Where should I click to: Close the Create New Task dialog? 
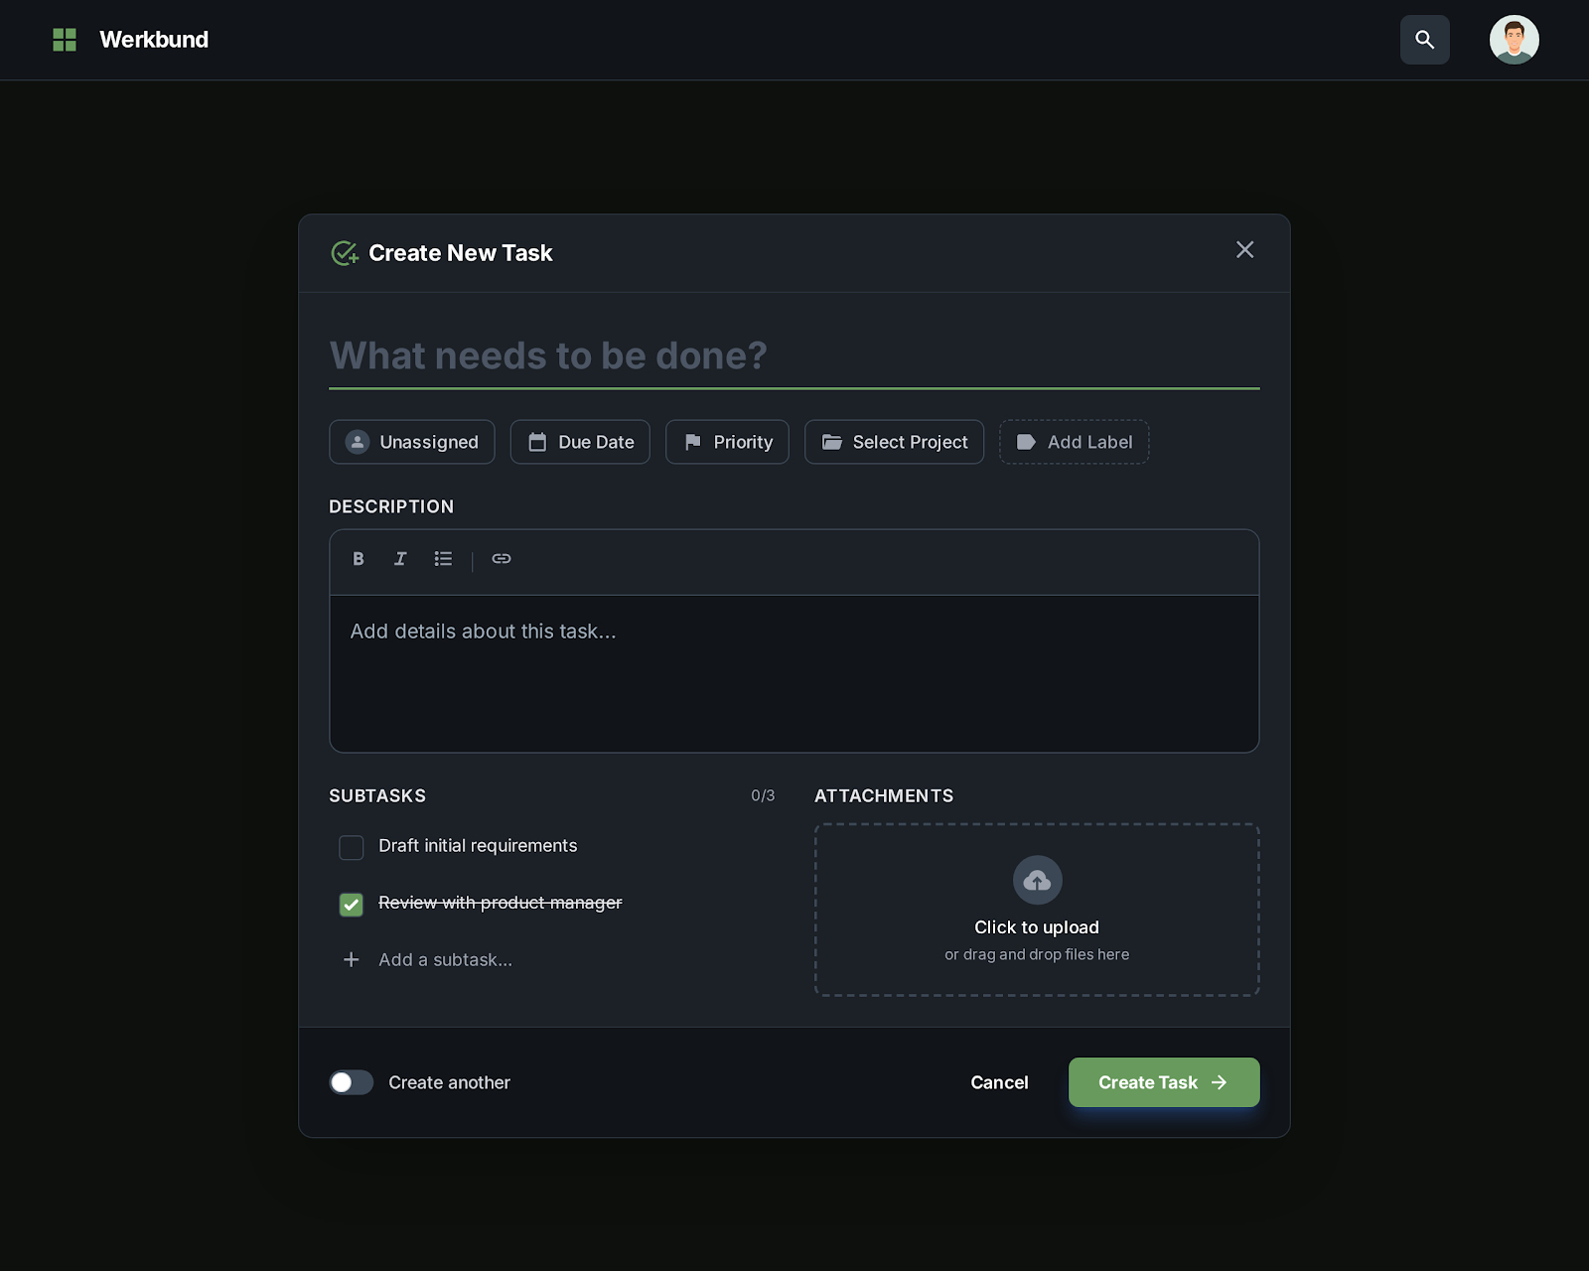pyautogui.click(x=1244, y=250)
